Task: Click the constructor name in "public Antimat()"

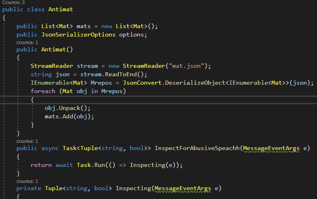Action: (x=54, y=49)
